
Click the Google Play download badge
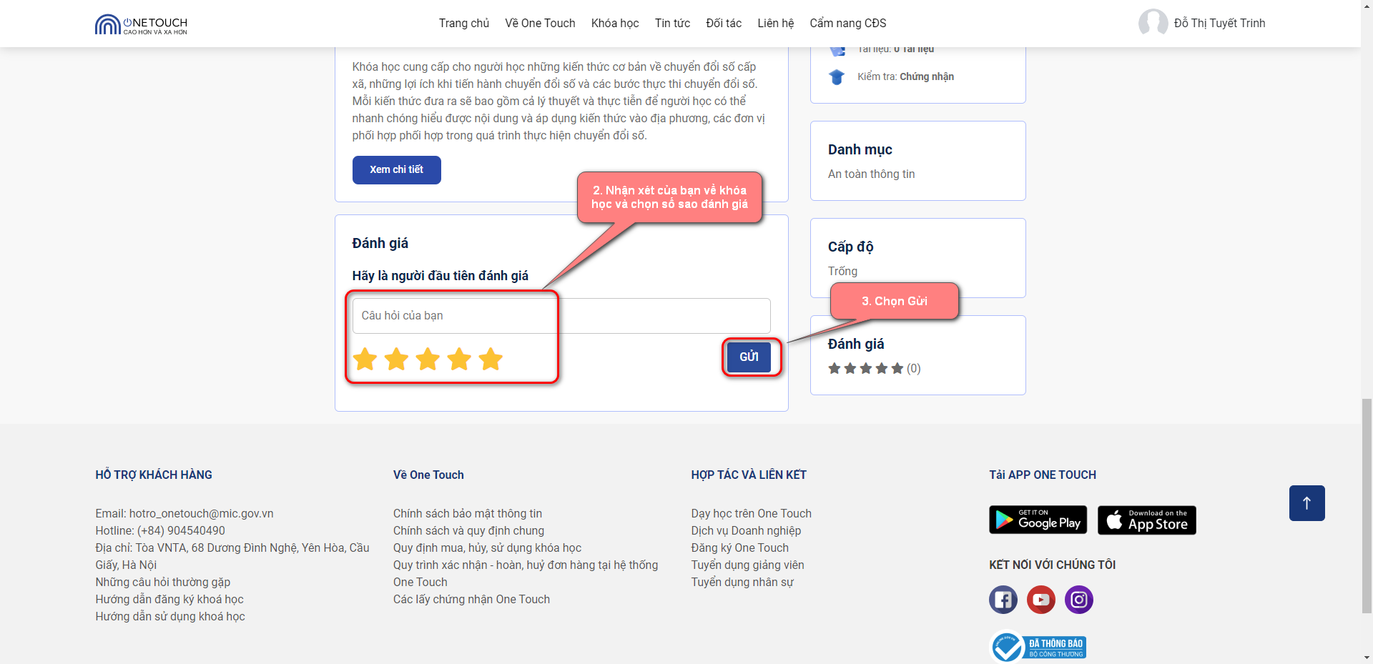click(1038, 520)
